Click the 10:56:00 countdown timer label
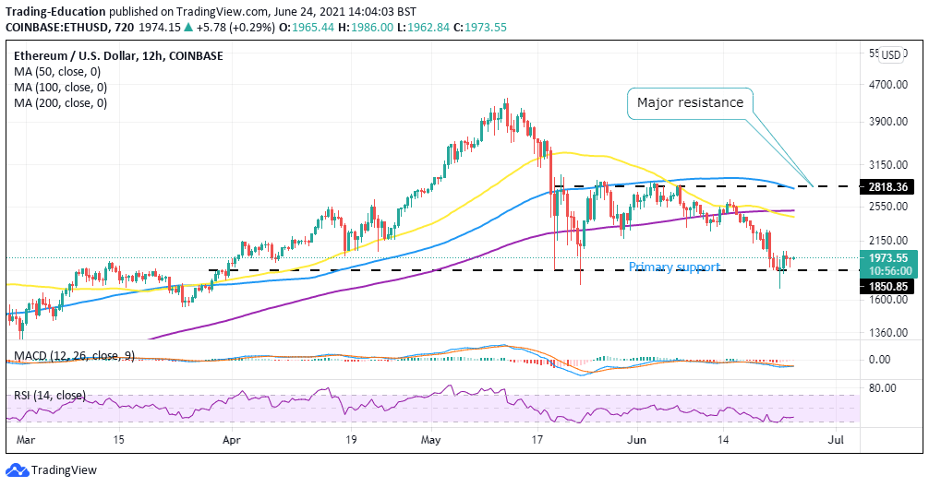Image resolution: width=929 pixels, height=487 pixels. coord(889,271)
